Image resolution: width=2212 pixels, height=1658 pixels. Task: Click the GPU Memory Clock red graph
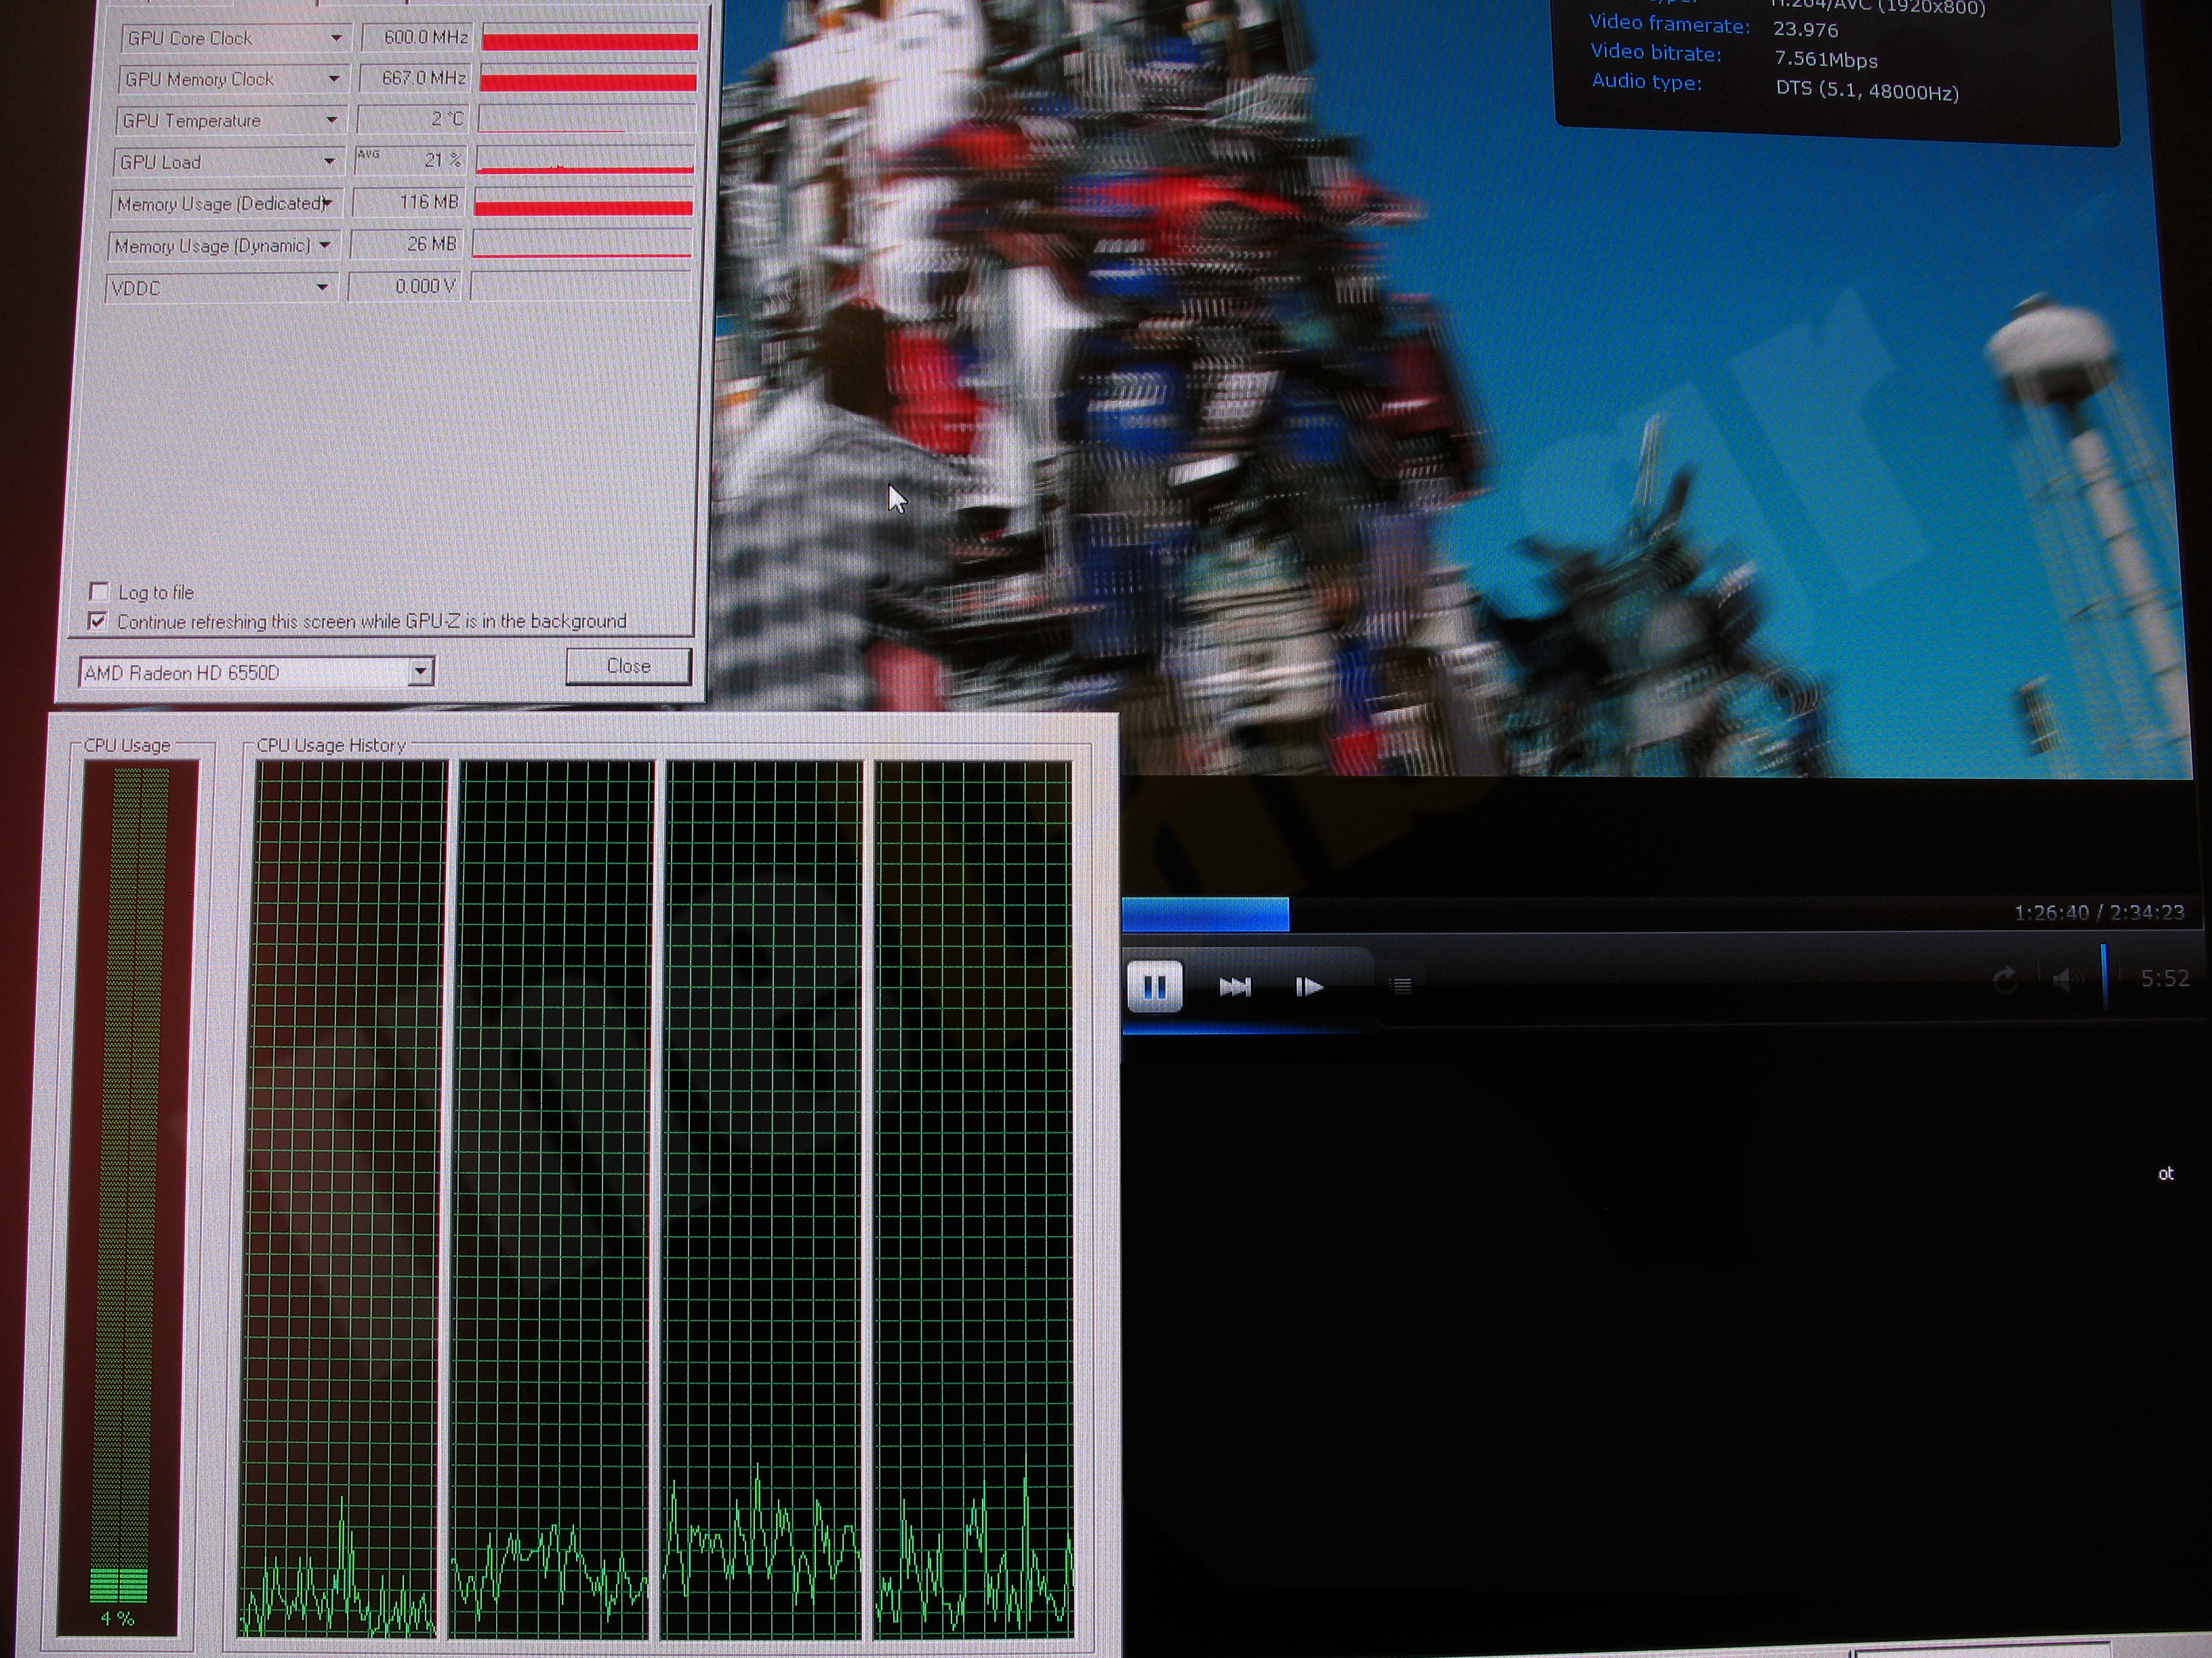click(588, 79)
